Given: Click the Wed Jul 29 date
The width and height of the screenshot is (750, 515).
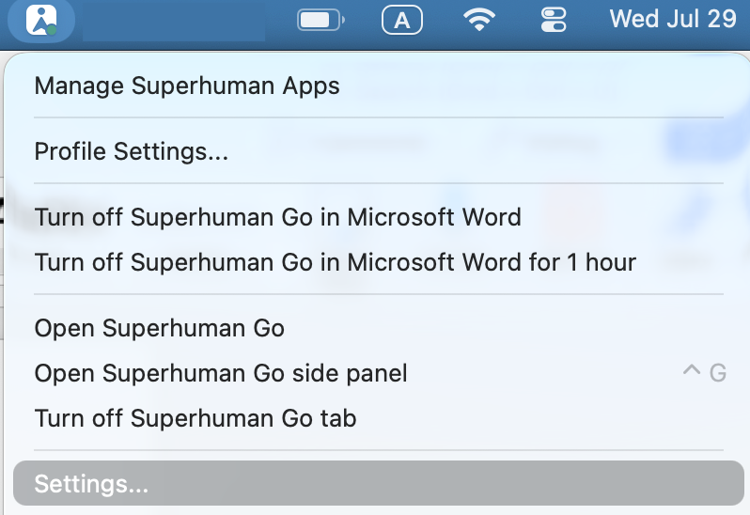Looking at the screenshot, I should coord(673,19).
